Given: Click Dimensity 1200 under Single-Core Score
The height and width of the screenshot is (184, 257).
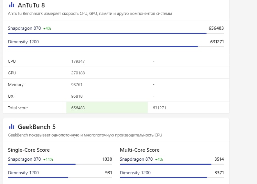Looking at the screenshot, I should point(23,173).
